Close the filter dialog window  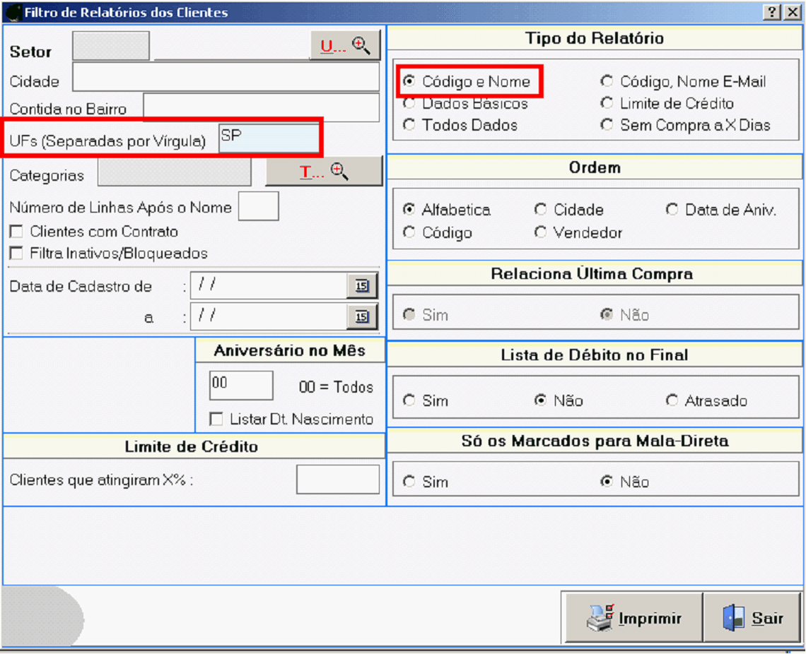click(791, 12)
